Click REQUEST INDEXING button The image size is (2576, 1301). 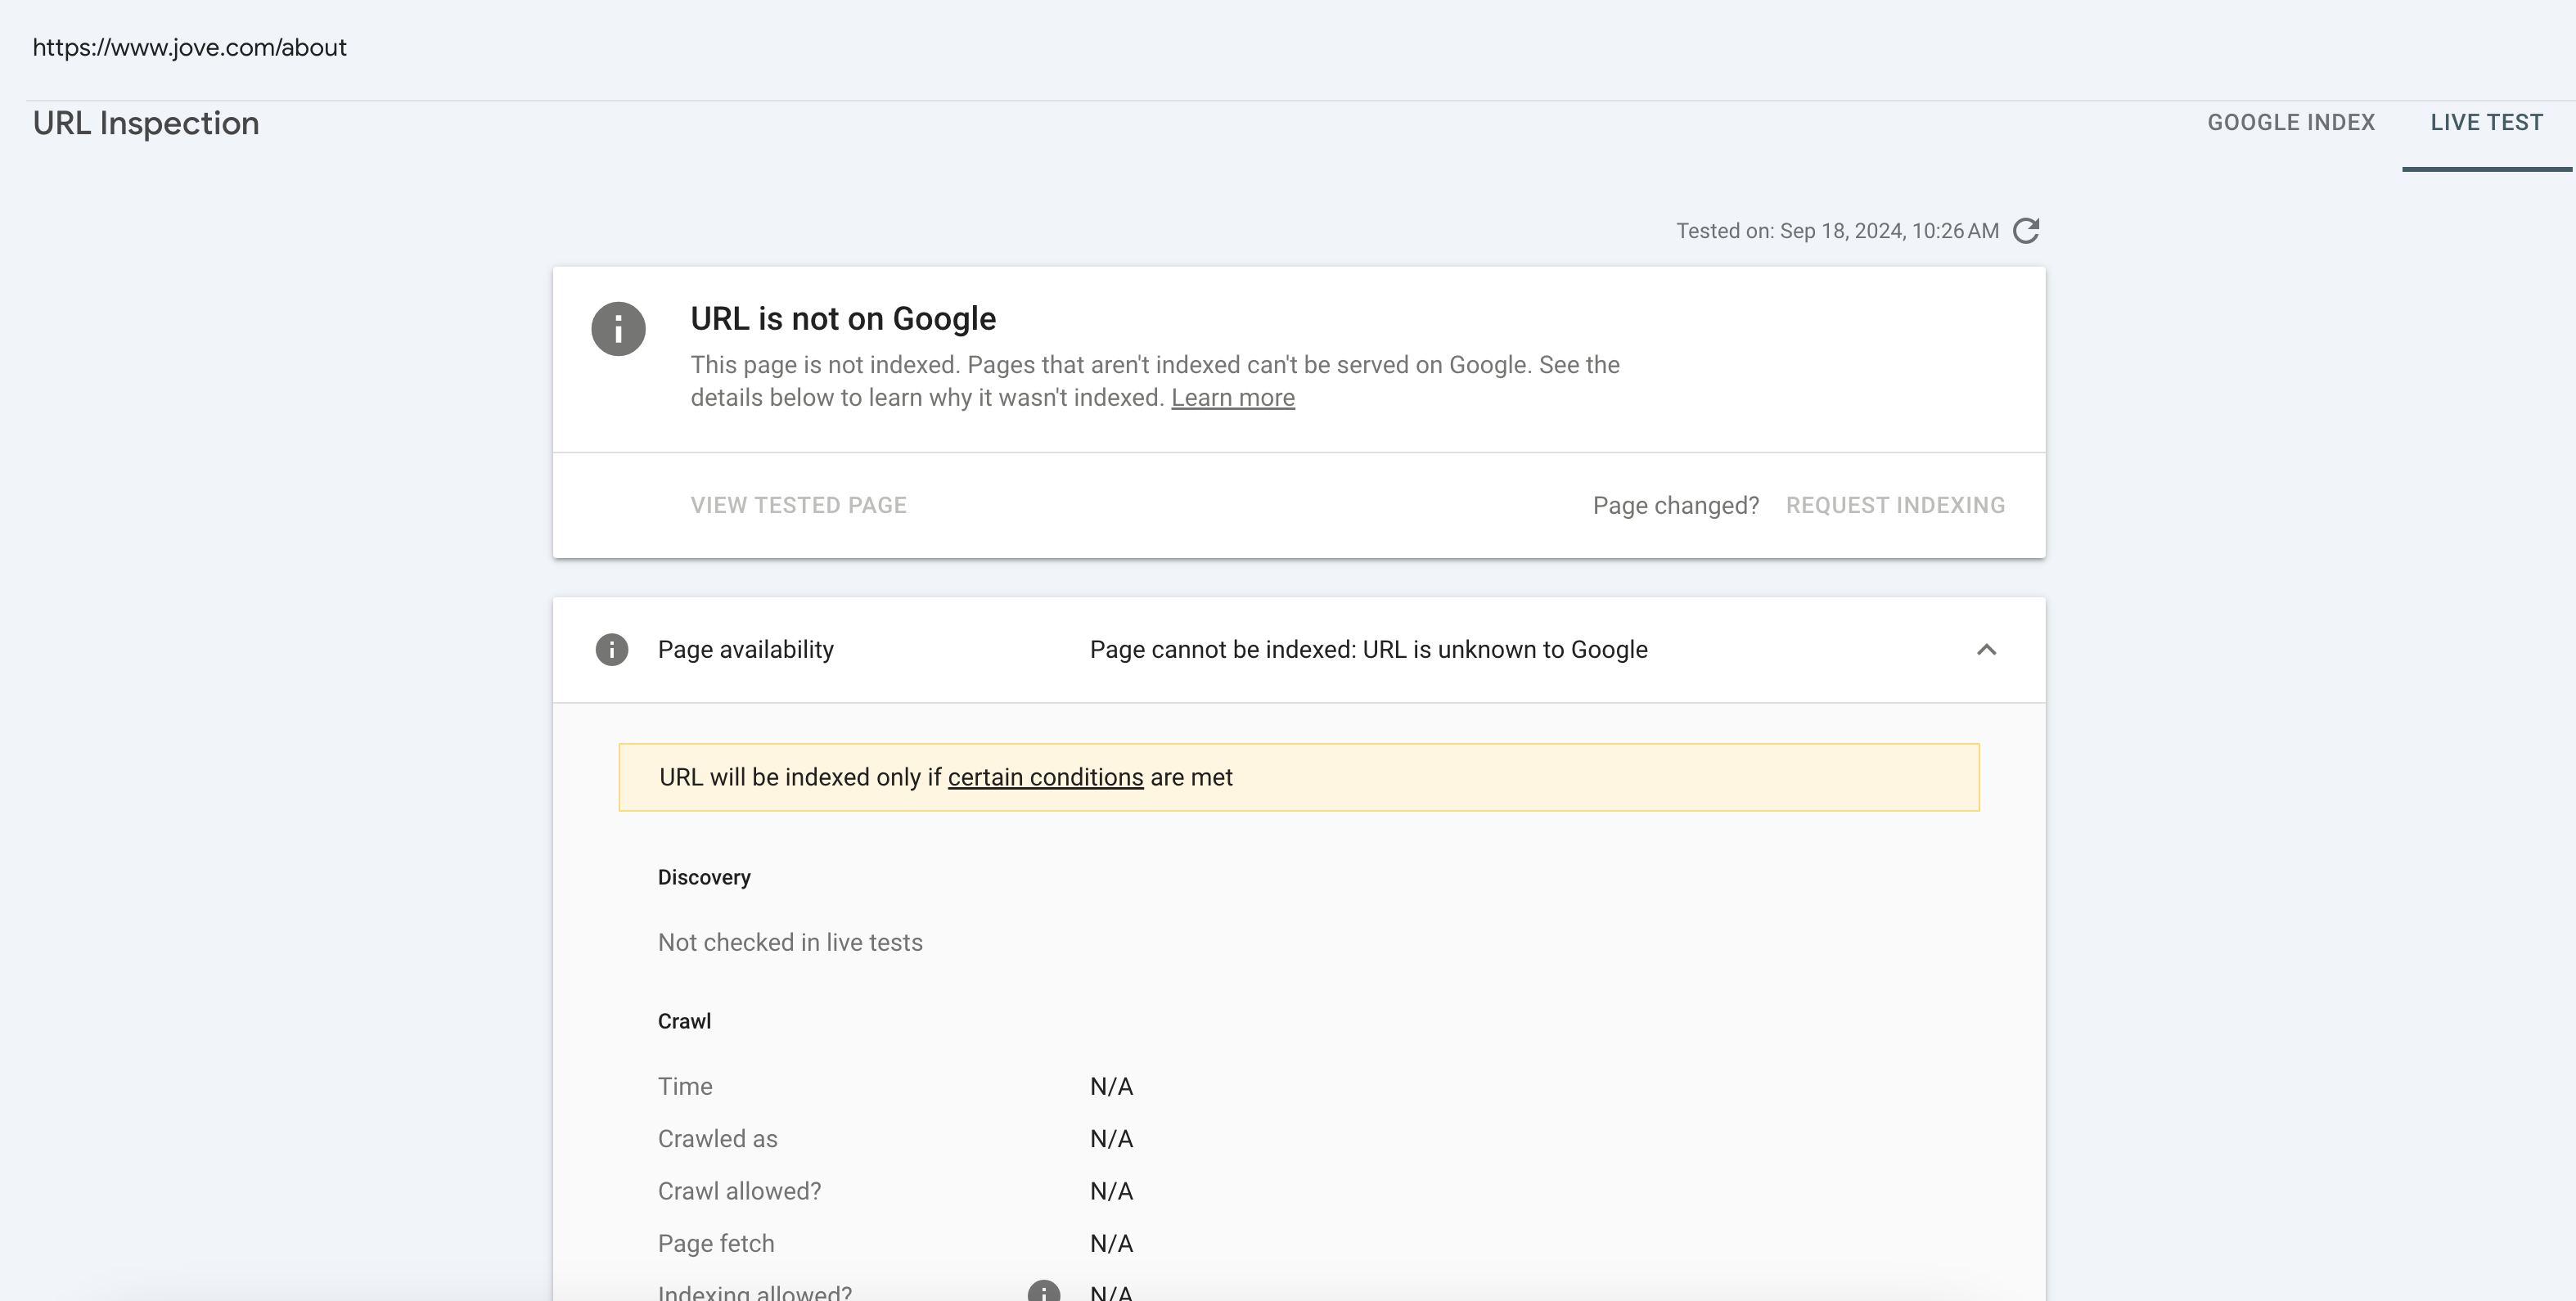1895,505
